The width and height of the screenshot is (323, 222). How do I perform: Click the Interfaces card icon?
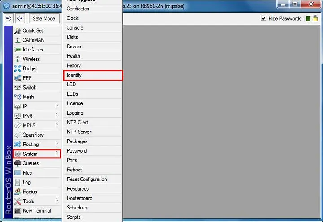[17, 50]
